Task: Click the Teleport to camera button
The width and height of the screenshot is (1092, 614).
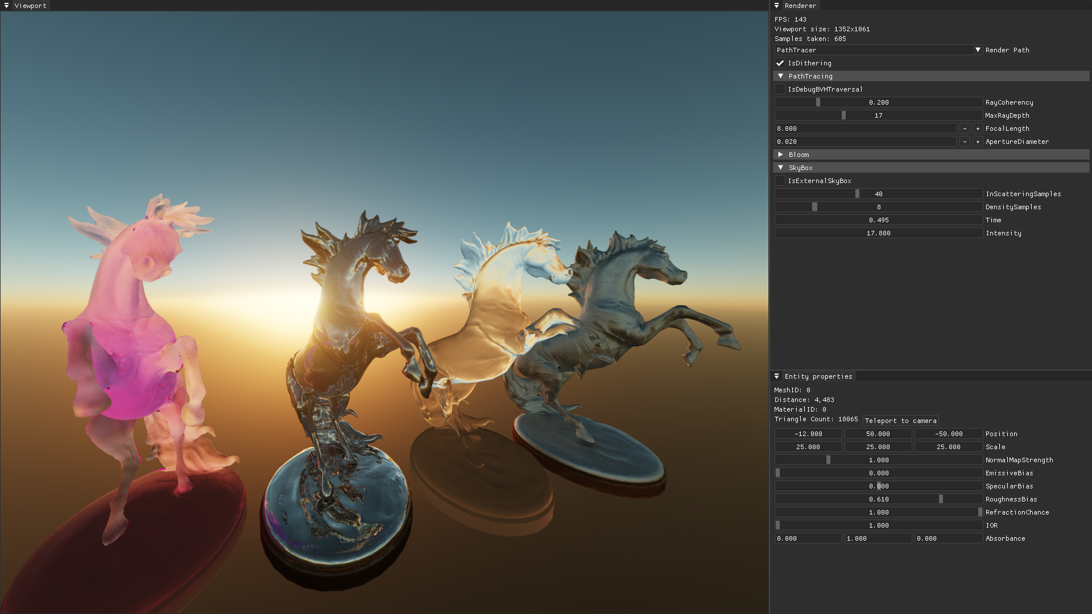Action: 900,421
